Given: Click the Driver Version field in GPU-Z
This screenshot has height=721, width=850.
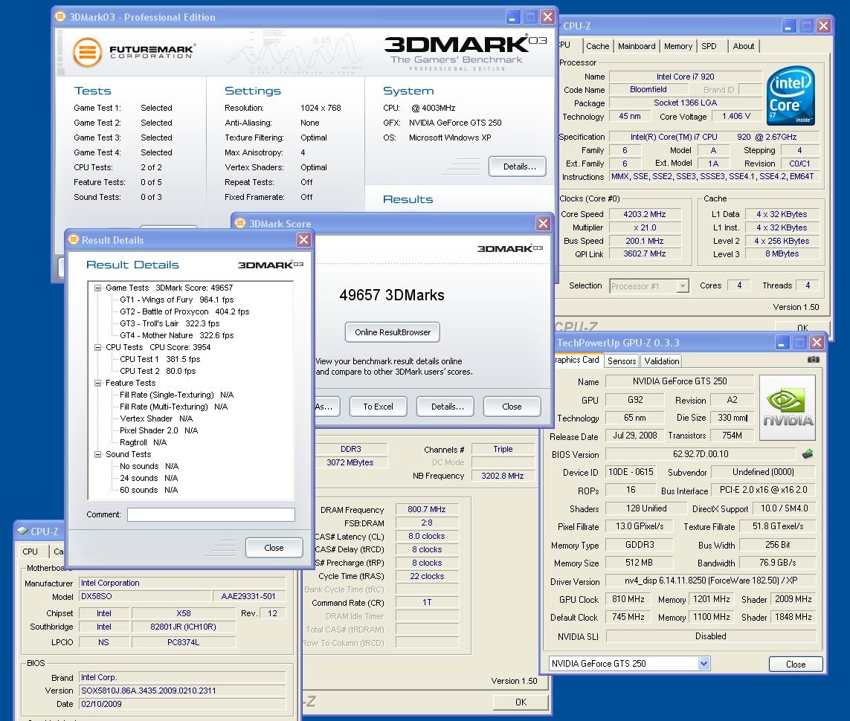Looking at the screenshot, I should tap(711, 581).
